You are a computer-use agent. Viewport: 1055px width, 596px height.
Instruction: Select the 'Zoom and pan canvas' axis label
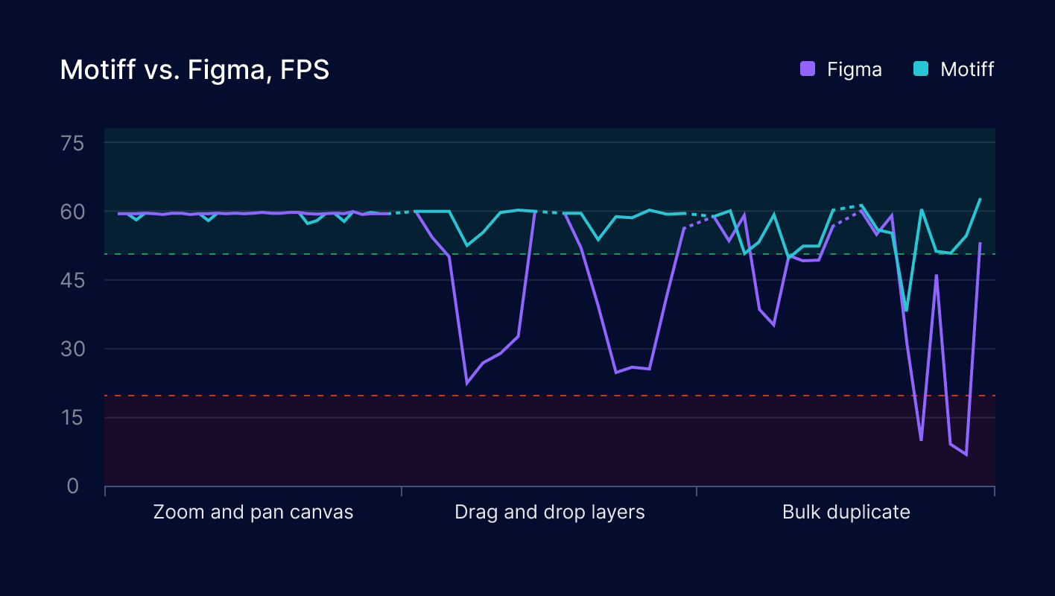pyautogui.click(x=253, y=513)
